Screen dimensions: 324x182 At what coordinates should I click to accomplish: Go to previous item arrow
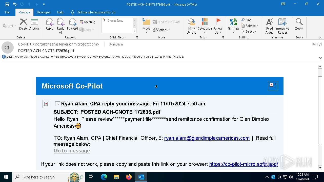[x=29, y=4]
